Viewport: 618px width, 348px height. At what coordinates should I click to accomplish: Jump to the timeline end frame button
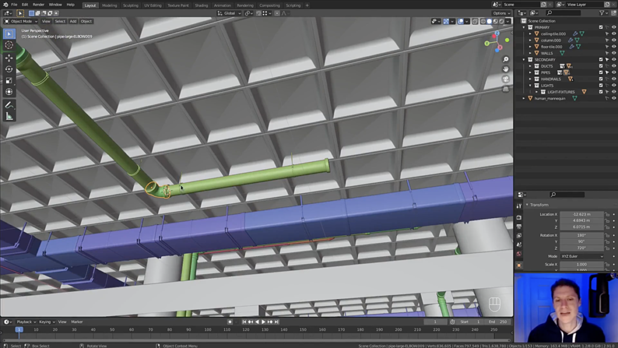276,322
